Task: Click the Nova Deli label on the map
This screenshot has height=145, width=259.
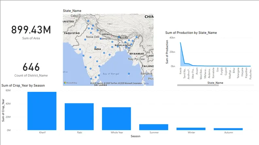Action: tap(93, 37)
